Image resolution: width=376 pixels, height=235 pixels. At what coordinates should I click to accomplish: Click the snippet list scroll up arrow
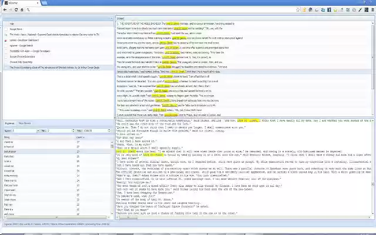[373, 23]
